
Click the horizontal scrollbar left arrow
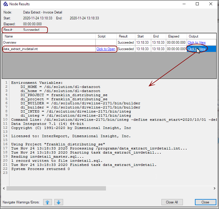point(4,188)
